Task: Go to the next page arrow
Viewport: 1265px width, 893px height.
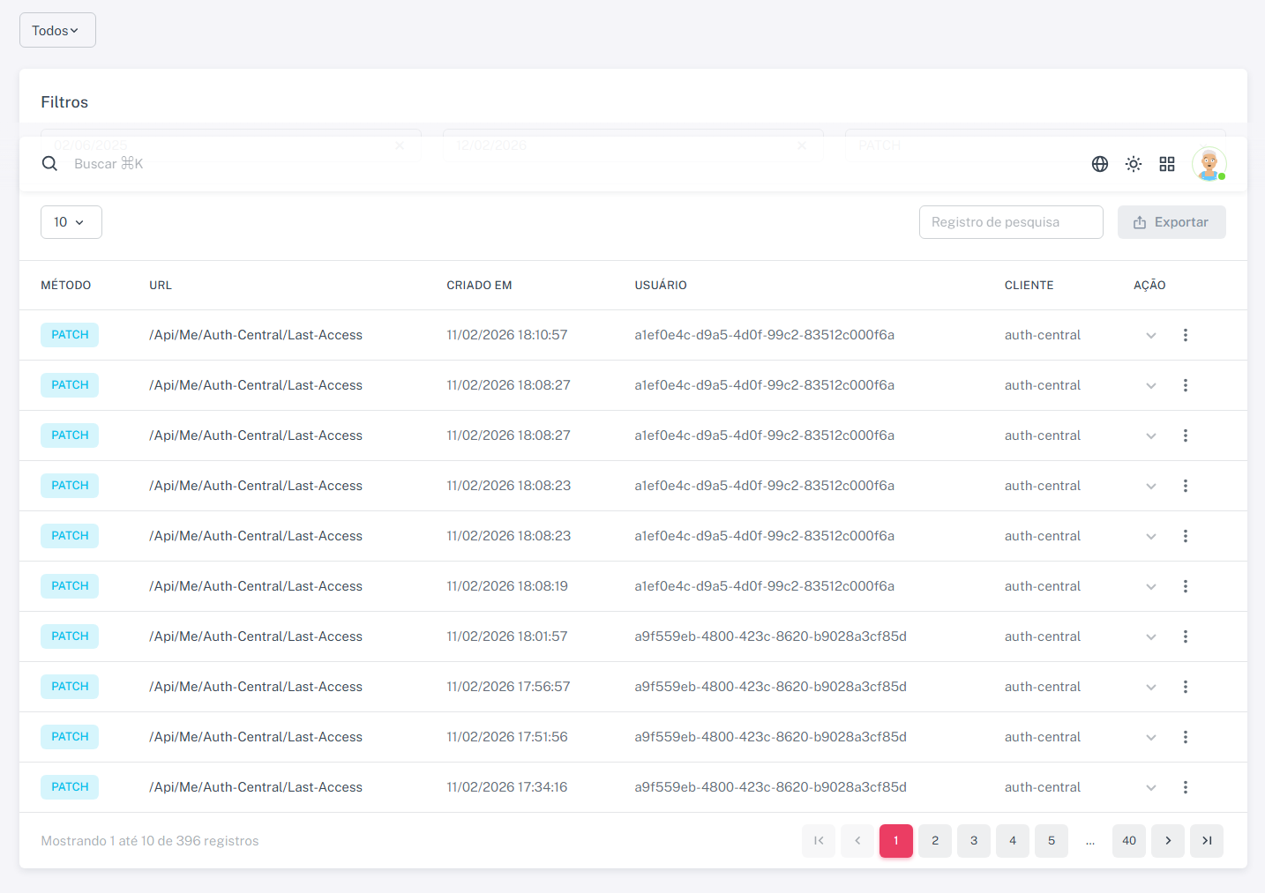Action: (x=1168, y=841)
